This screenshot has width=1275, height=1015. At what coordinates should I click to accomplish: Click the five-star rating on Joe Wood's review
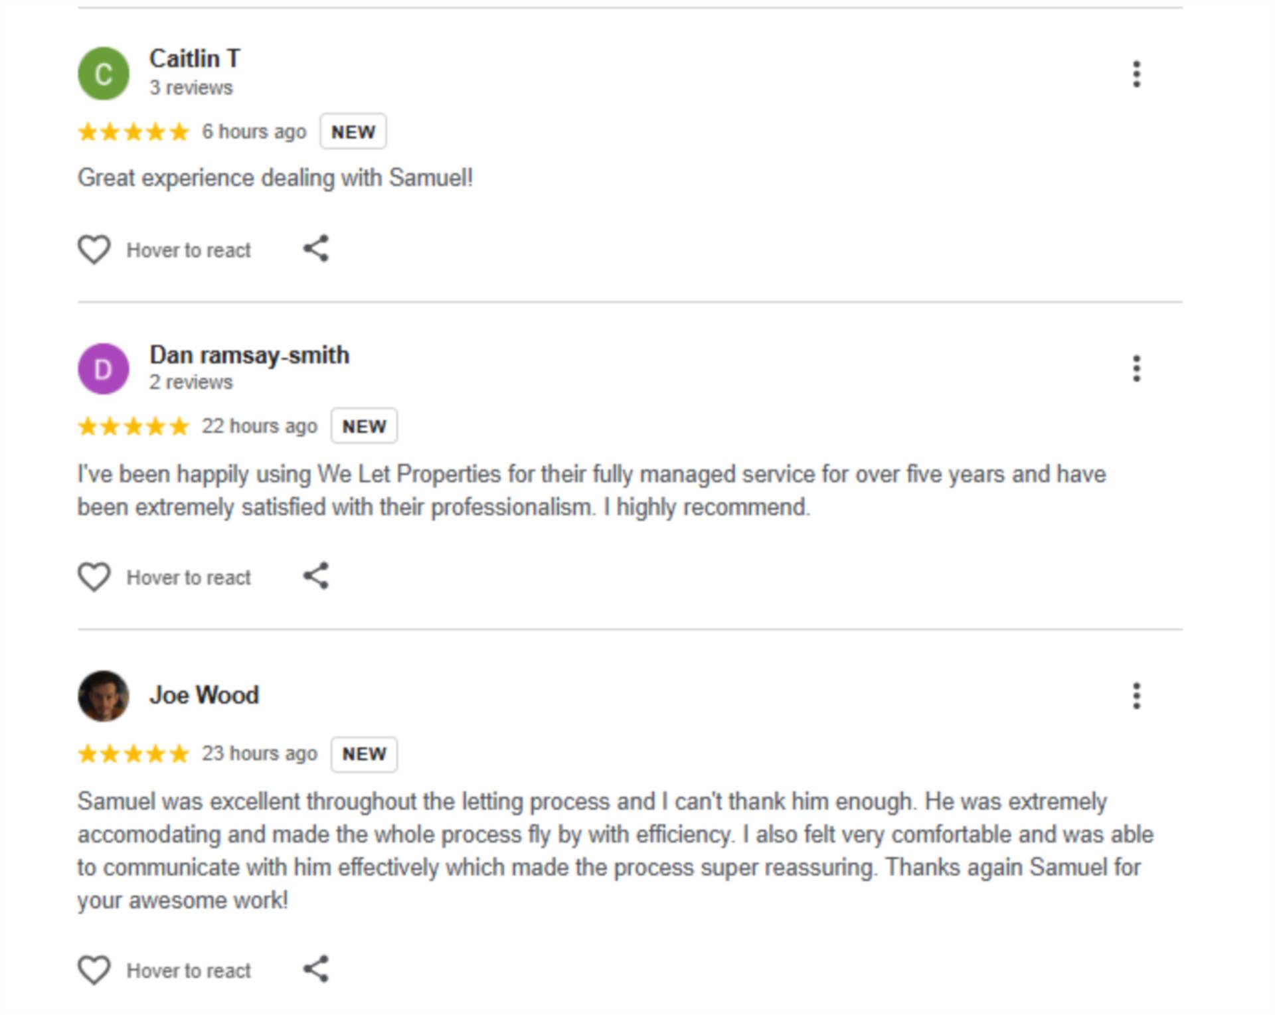(133, 754)
